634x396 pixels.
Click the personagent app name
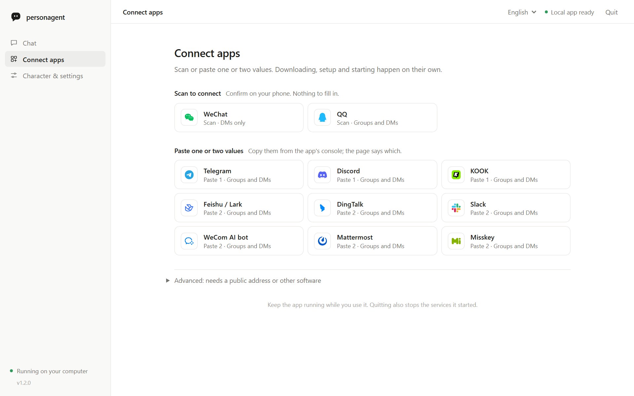pos(46,17)
